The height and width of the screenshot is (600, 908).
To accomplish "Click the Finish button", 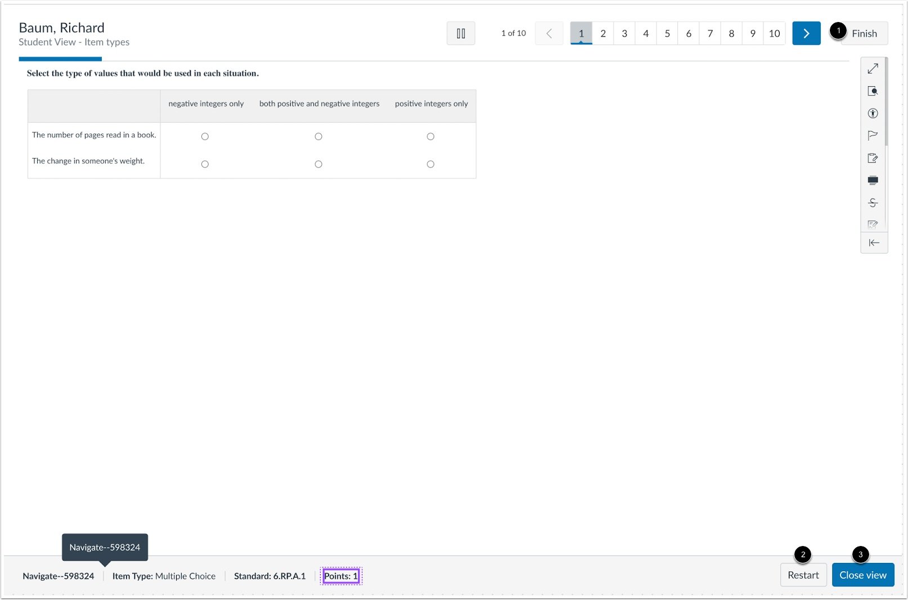I will point(864,33).
